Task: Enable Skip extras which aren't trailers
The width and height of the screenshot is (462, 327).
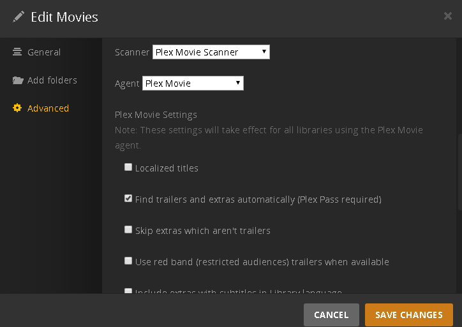Action: tap(128, 230)
